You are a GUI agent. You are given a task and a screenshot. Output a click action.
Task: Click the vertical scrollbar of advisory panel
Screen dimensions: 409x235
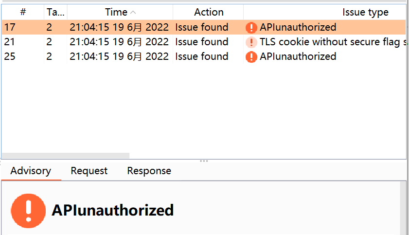click(x=403, y=208)
